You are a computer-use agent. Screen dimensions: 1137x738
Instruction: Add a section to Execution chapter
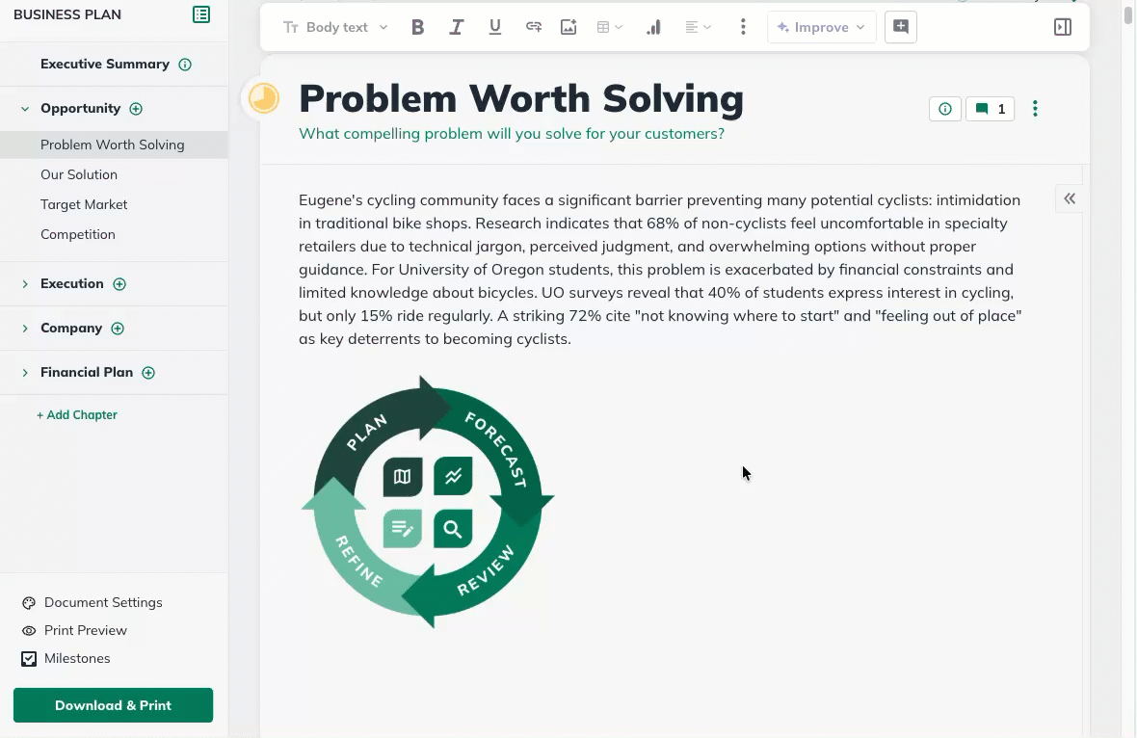[x=119, y=284]
